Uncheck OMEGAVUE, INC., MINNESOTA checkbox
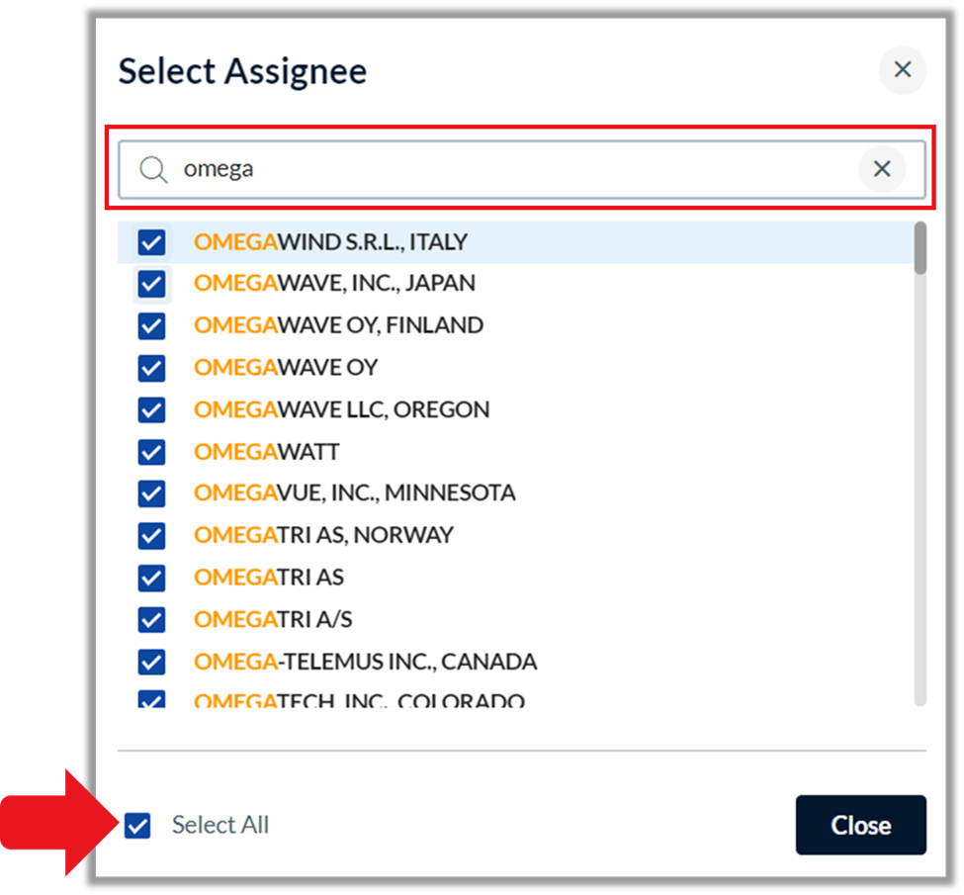 click(151, 493)
